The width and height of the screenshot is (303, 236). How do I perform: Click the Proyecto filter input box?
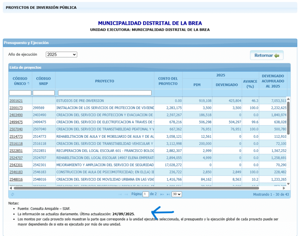(x=105, y=93)
